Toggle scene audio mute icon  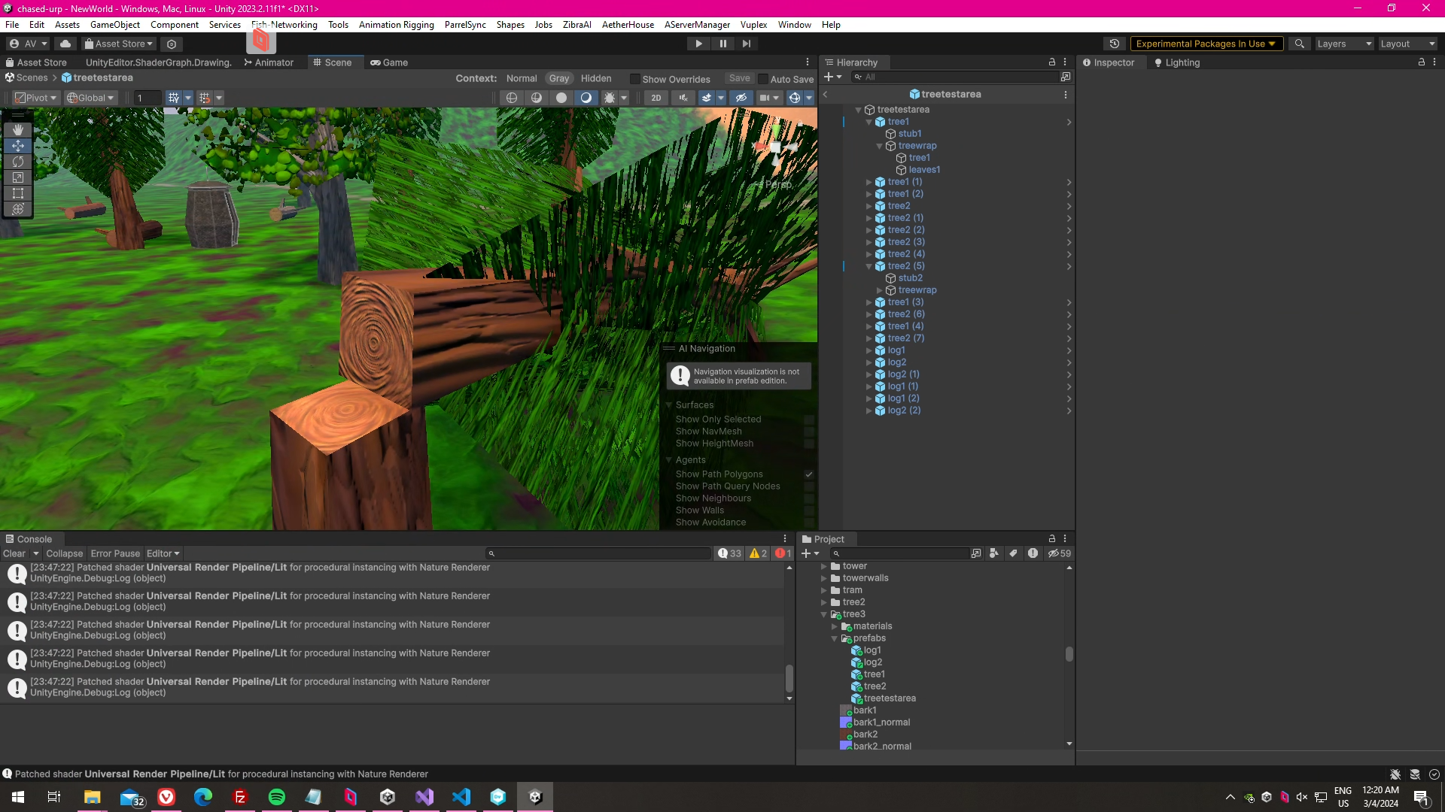point(683,98)
